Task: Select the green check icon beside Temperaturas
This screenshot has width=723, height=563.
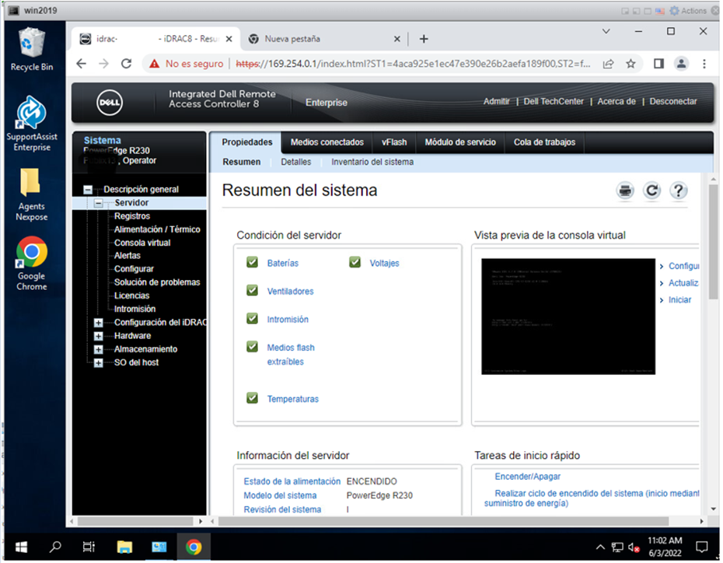Action: pyautogui.click(x=252, y=398)
